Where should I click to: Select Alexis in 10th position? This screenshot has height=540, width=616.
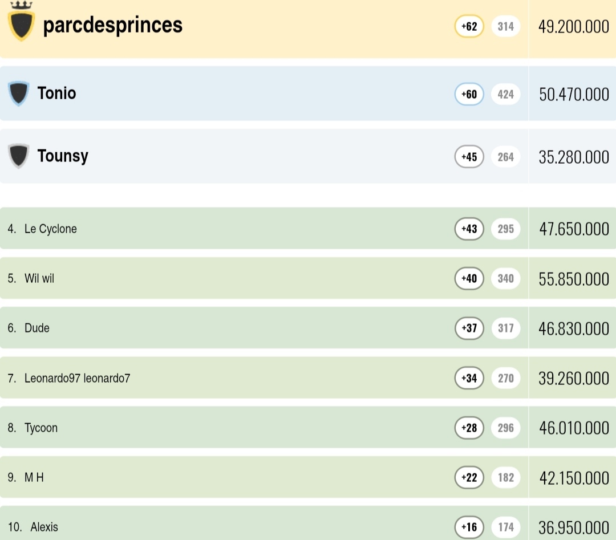(44, 527)
